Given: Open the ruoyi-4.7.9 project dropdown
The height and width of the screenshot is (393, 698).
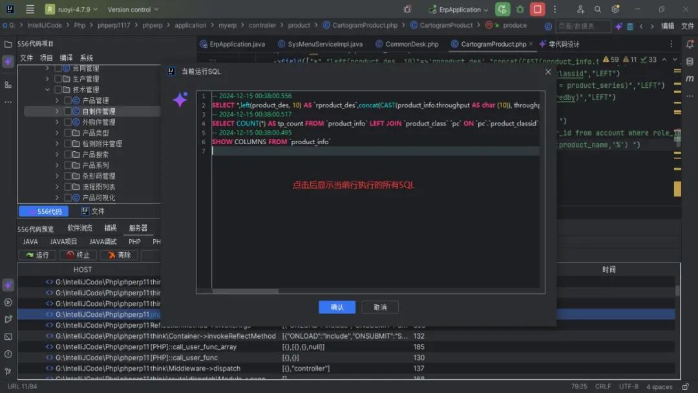Looking at the screenshot, I should (x=72, y=9).
